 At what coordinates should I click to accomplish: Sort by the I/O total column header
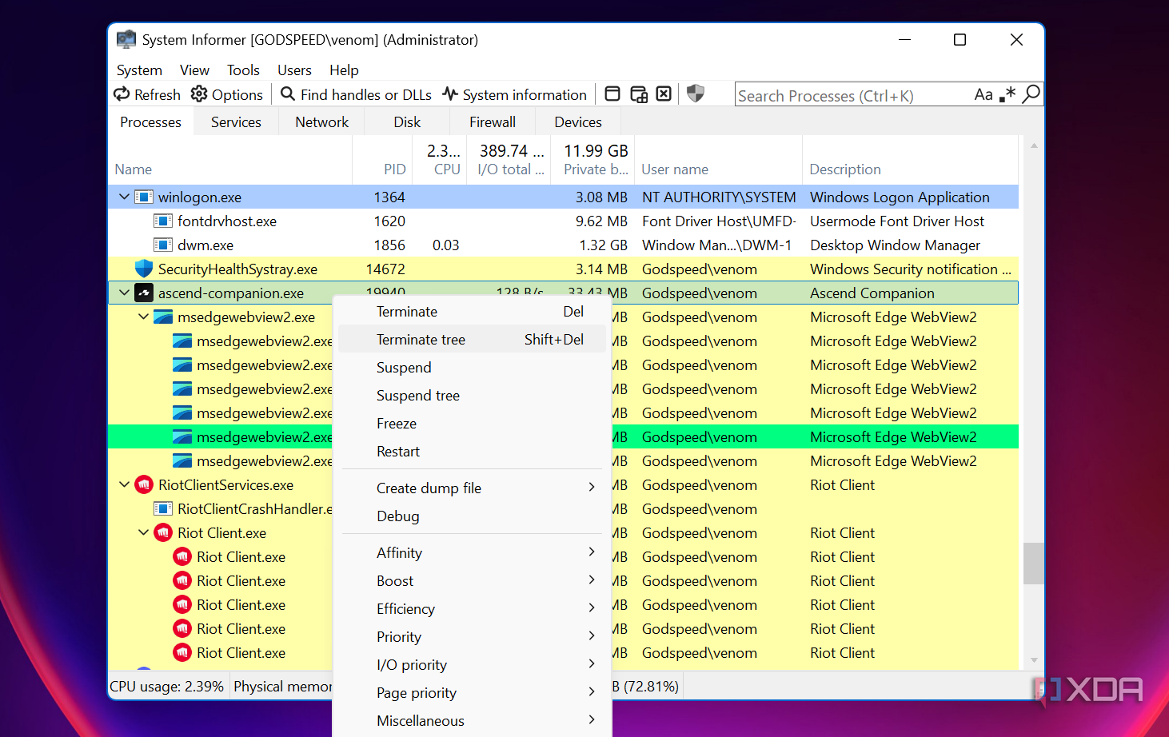(x=509, y=160)
